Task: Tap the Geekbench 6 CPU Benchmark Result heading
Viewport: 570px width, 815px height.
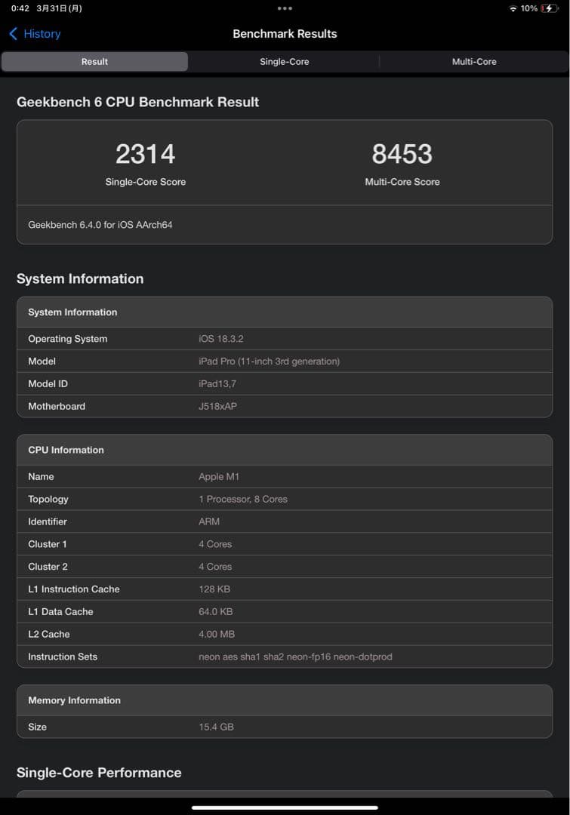Action: (x=138, y=102)
